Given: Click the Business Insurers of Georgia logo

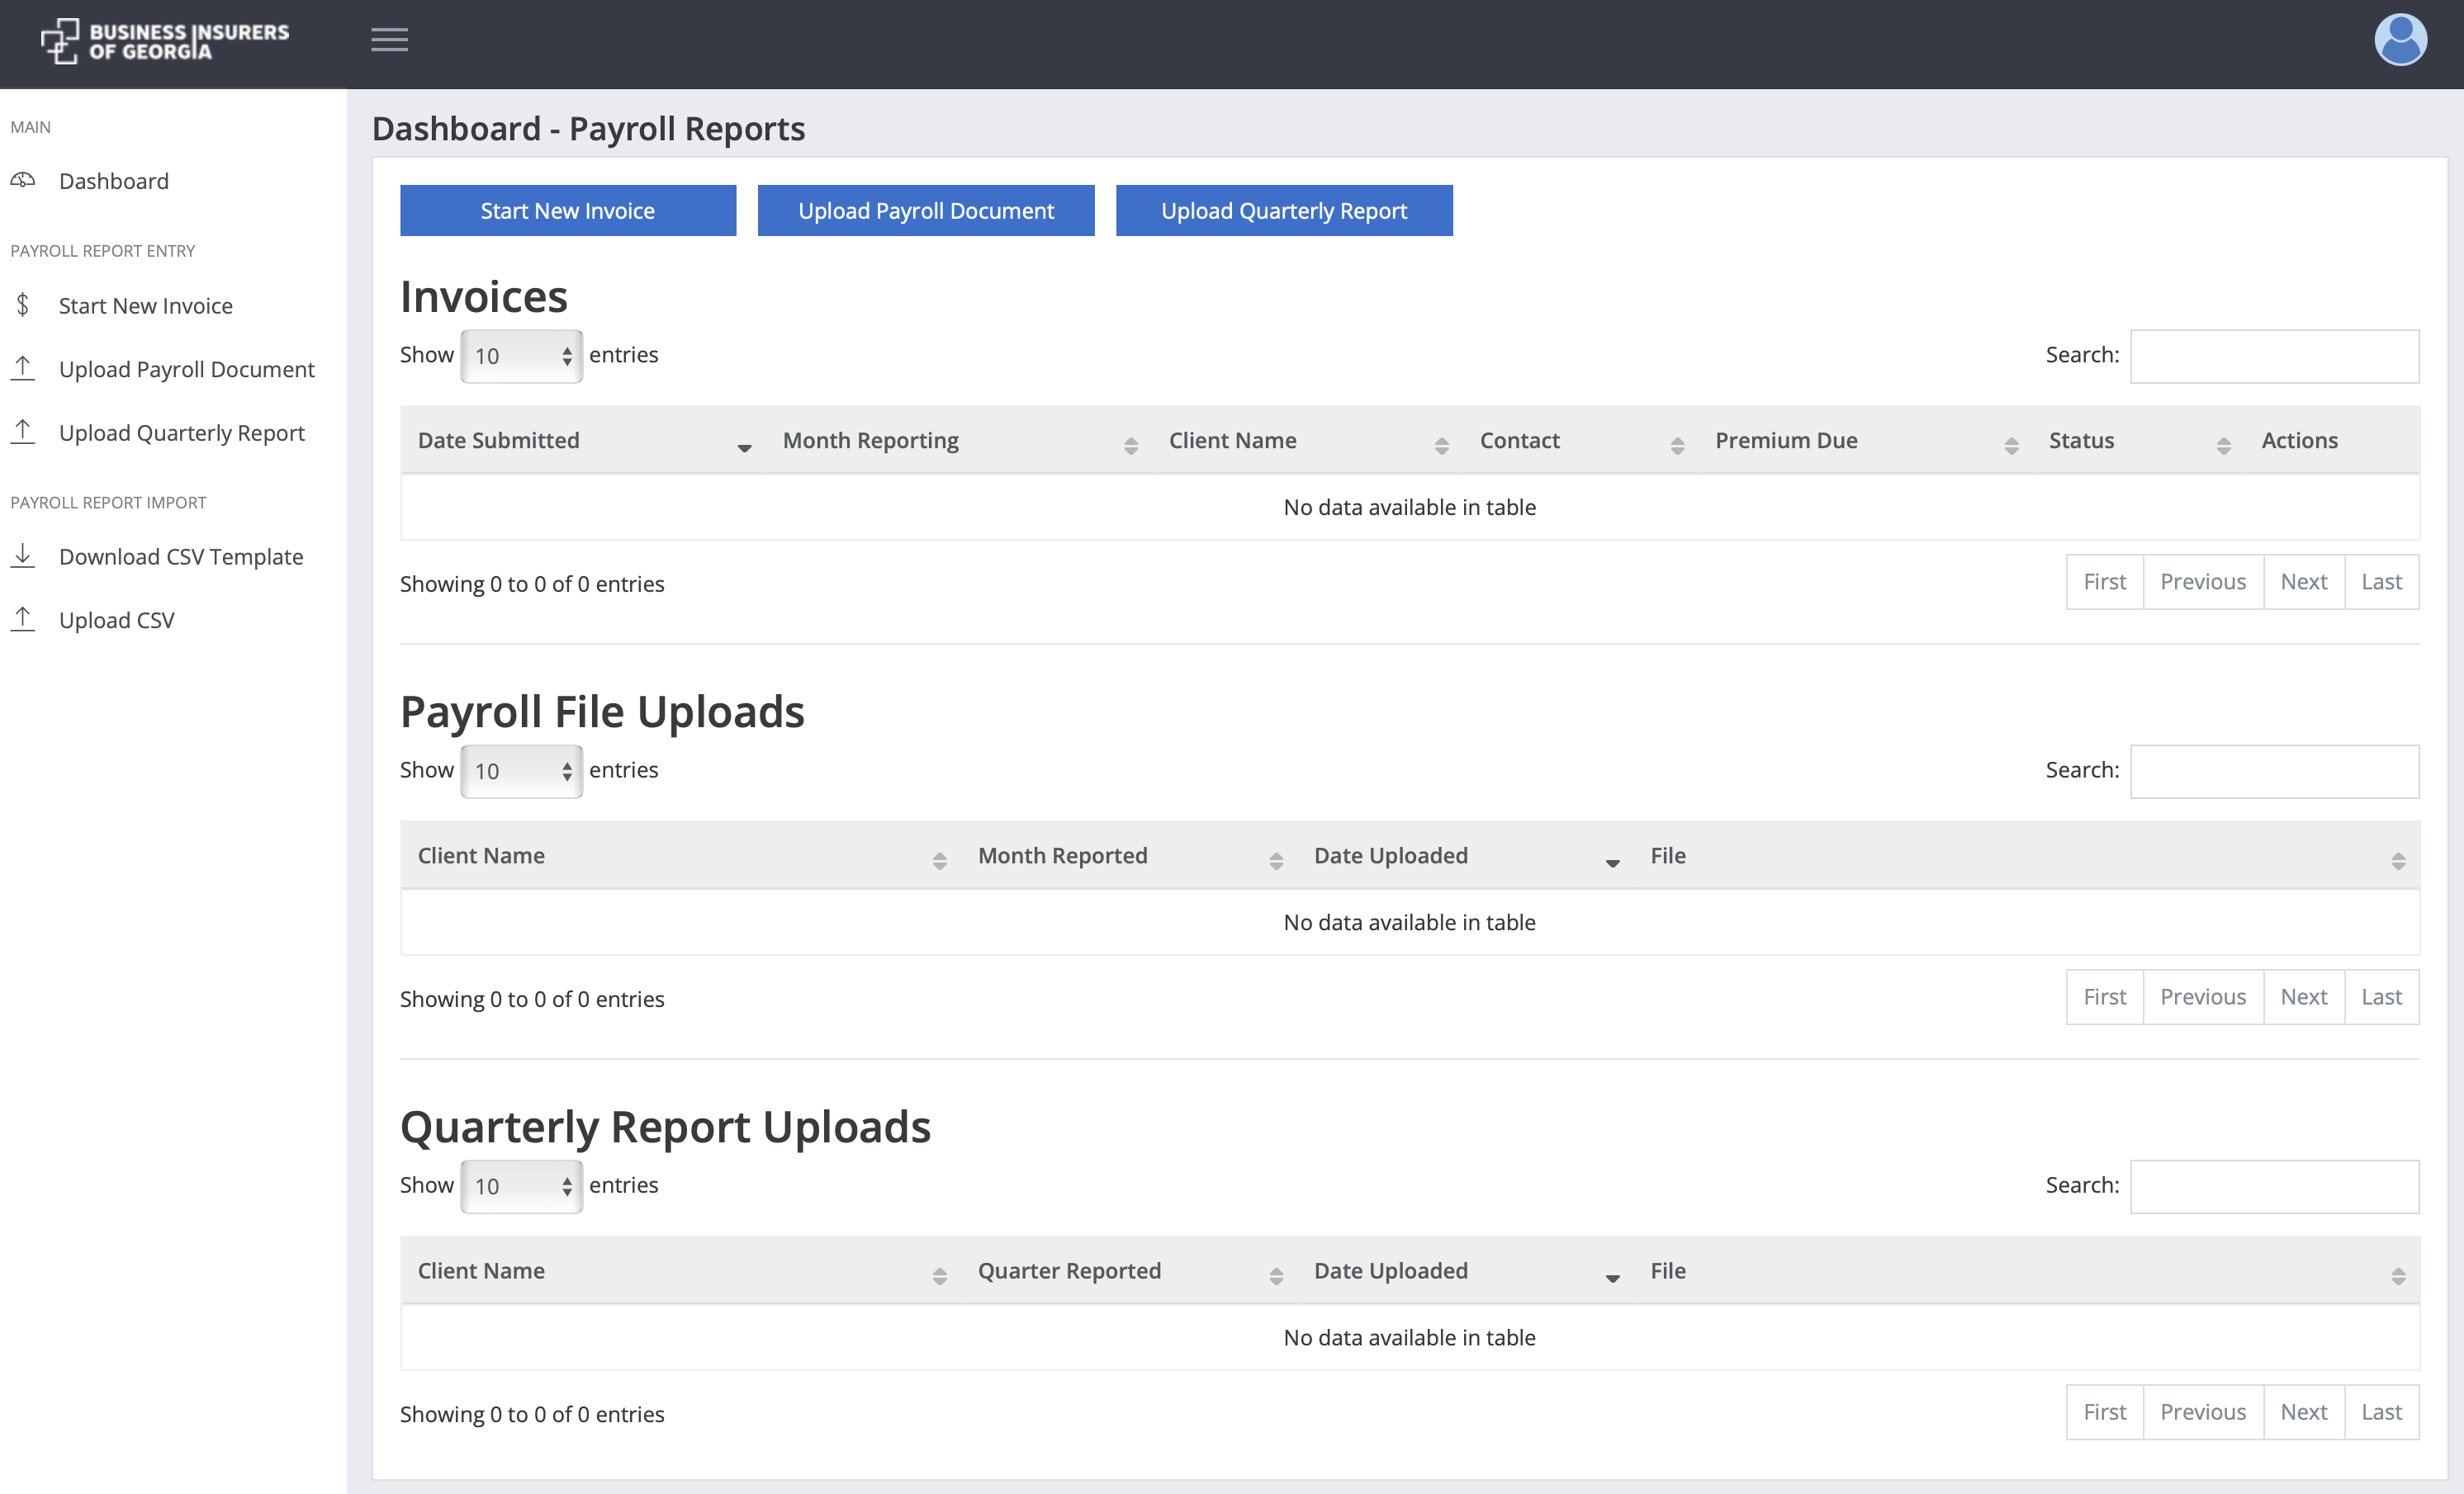Looking at the screenshot, I should pos(165,41).
